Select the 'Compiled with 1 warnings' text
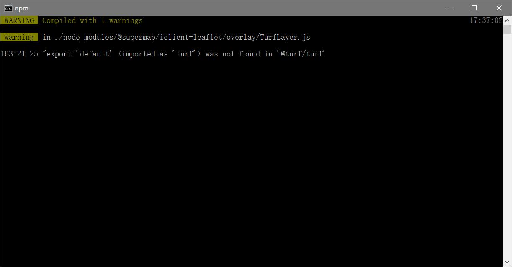 click(x=93, y=20)
